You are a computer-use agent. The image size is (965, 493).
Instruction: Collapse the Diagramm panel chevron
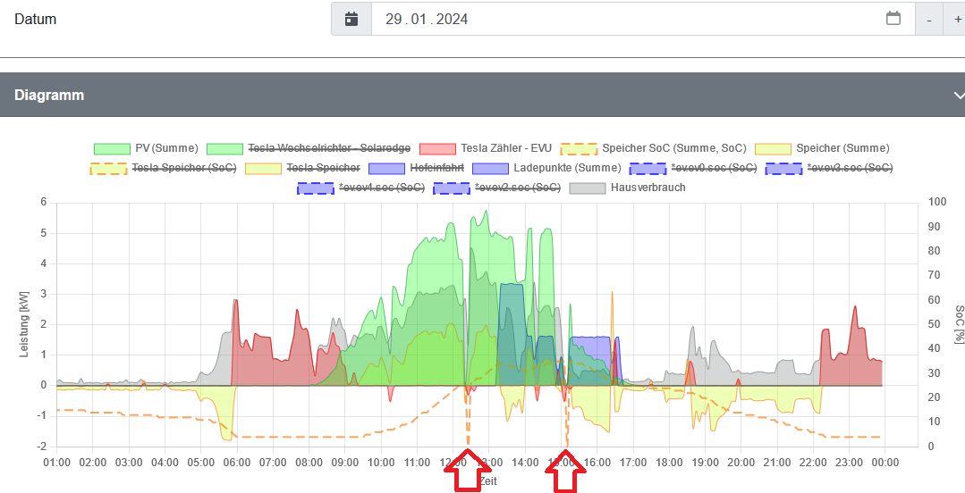pos(958,96)
